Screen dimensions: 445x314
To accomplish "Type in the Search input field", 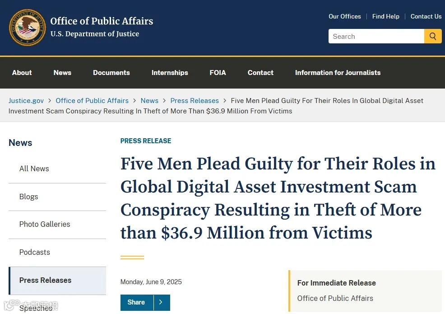I will [x=376, y=37].
